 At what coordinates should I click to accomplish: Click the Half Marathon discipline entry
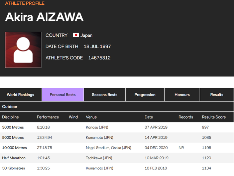click(14, 158)
